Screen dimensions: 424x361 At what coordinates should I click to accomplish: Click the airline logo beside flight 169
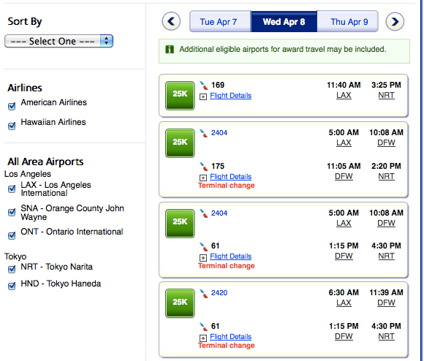click(204, 85)
